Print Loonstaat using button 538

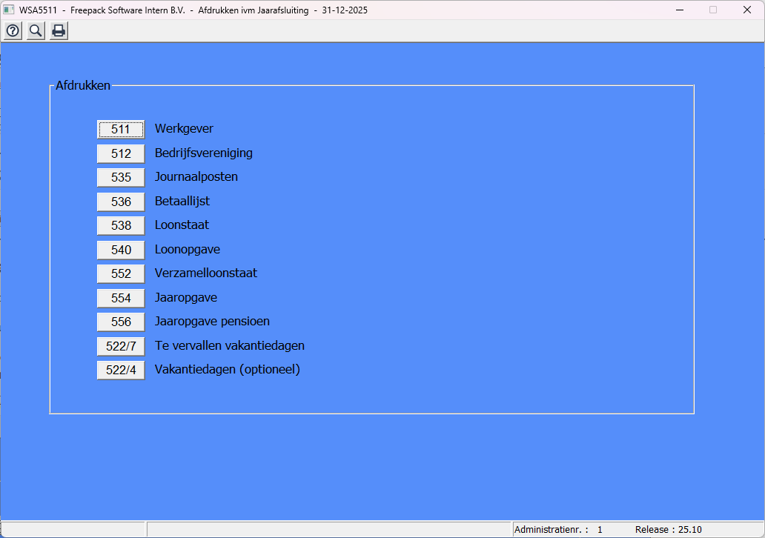[121, 226]
